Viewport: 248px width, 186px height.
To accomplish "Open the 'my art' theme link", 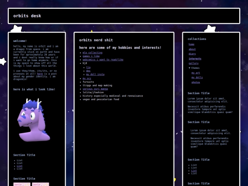I will click(x=196, y=73).
